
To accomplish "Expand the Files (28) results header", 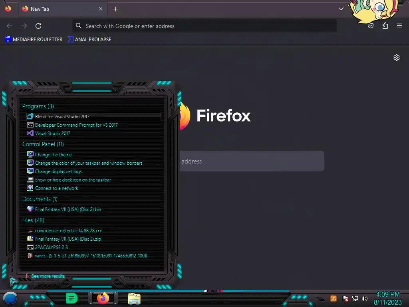I will click(33, 220).
